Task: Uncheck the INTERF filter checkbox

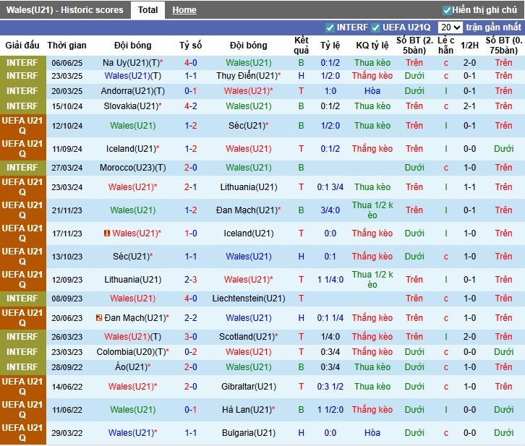Action: 330,27
